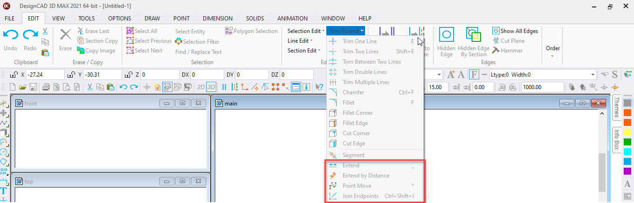Image resolution: width=634 pixels, height=203 pixels.
Task: Choose Fillet from Trim/Extend menu
Action: click(x=348, y=103)
